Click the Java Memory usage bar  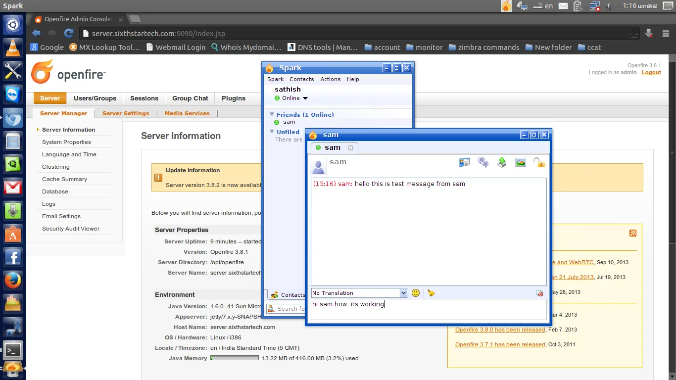pyautogui.click(x=235, y=358)
